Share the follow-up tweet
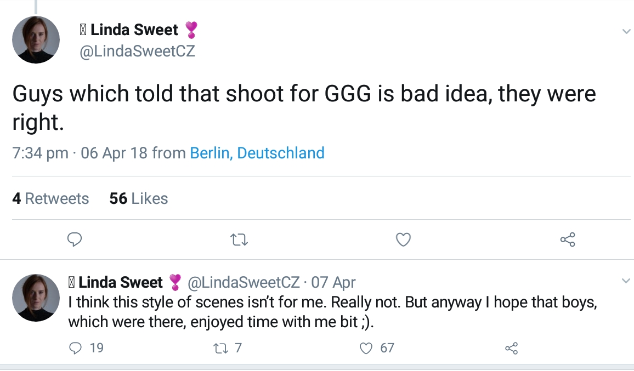The height and width of the screenshot is (371, 634). (511, 348)
